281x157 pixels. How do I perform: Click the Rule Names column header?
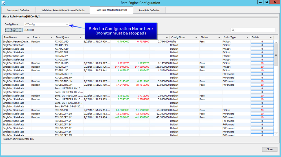click(x=16, y=37)
